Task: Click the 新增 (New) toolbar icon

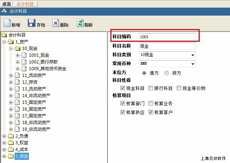Action: tap(7, 24)
